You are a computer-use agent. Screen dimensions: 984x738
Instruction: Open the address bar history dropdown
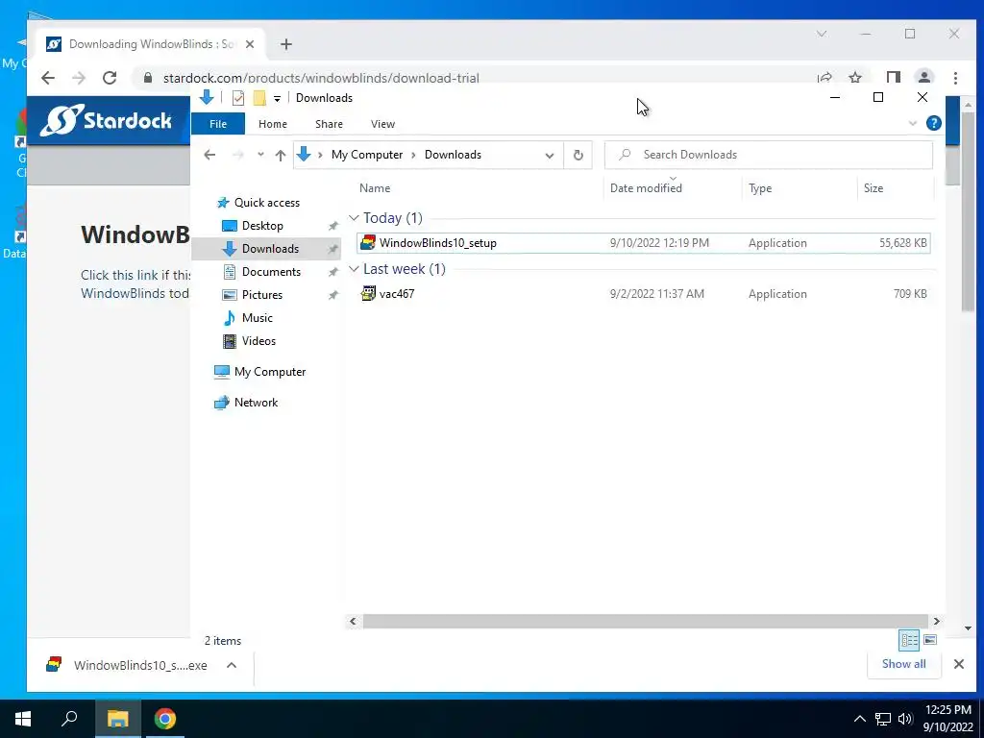549,155
